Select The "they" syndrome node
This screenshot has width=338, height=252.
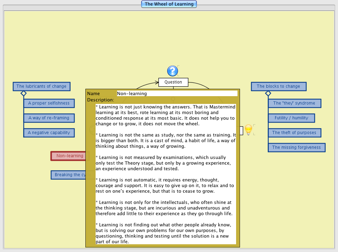coord(294,103)
